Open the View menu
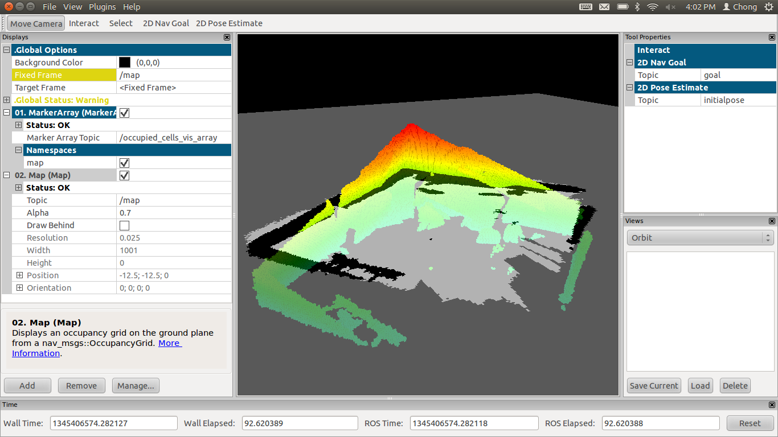This screenshot has height=437, width=778. point(73,7)
